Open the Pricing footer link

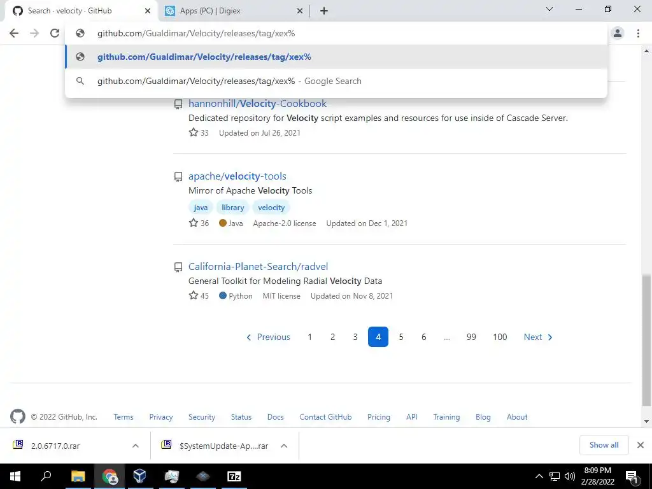[379, 416]
